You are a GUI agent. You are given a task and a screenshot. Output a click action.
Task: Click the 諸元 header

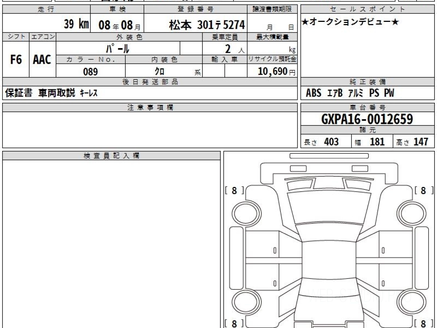tap(368, 130)
